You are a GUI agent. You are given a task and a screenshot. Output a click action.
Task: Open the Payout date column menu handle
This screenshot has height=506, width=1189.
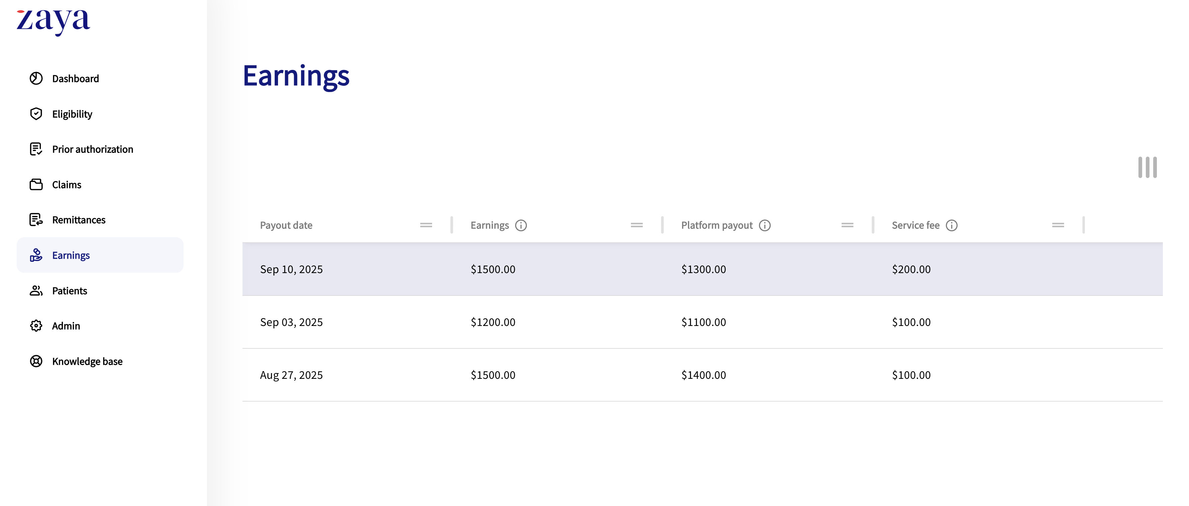pyautogui.click(x=426, y=225)
